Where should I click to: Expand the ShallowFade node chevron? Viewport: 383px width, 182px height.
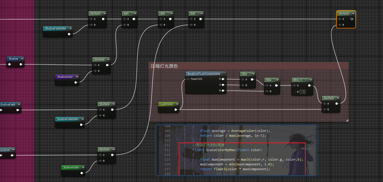tap(18, 104)
